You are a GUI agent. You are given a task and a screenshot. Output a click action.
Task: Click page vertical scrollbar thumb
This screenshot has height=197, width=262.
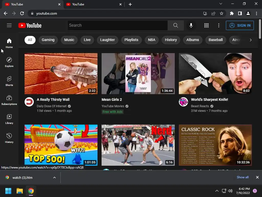(260, 29)
